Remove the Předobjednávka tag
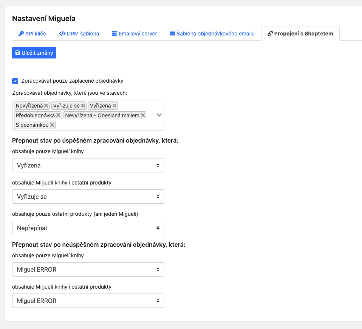The image size is (362, 329). (x=58, y=115)
